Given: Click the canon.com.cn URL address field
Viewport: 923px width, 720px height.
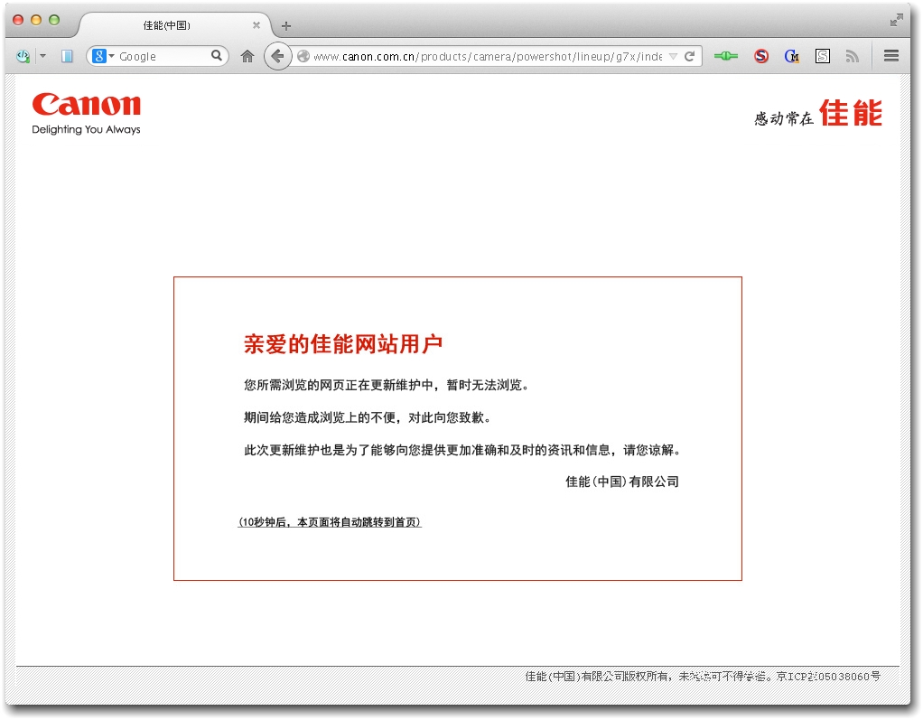Looking at the screenshot, I should coord(488,57).
